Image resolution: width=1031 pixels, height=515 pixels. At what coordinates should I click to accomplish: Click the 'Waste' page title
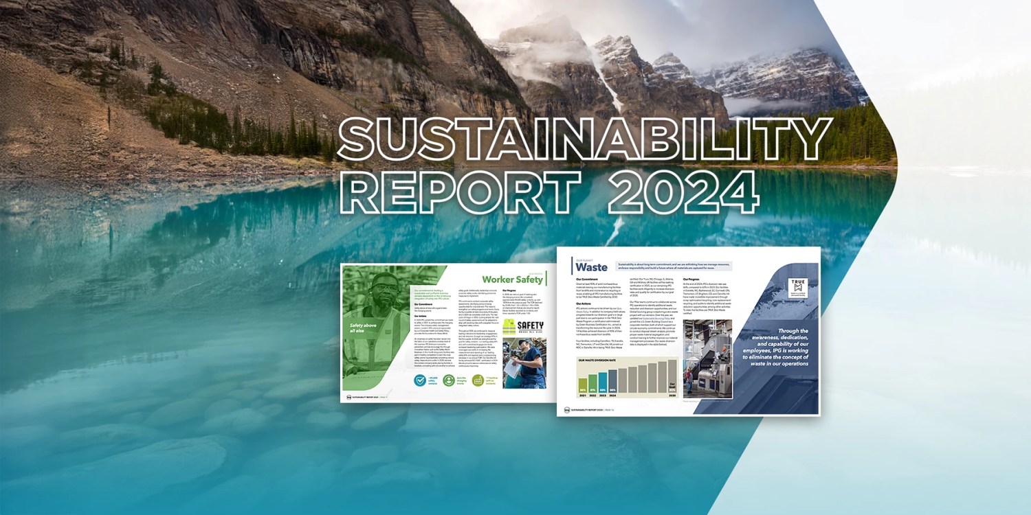pyautogui.click(x=591, y=267)
